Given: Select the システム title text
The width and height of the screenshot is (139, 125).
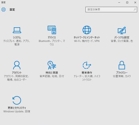Looking at the screenshot, I should 17,38.
